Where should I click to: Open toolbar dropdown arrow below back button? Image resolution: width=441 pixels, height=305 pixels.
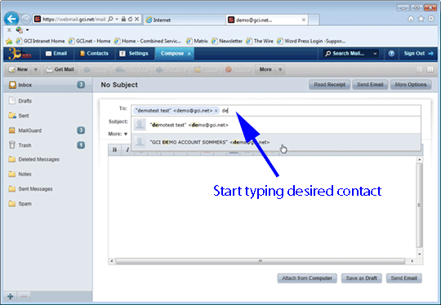[x=27, y=30]
